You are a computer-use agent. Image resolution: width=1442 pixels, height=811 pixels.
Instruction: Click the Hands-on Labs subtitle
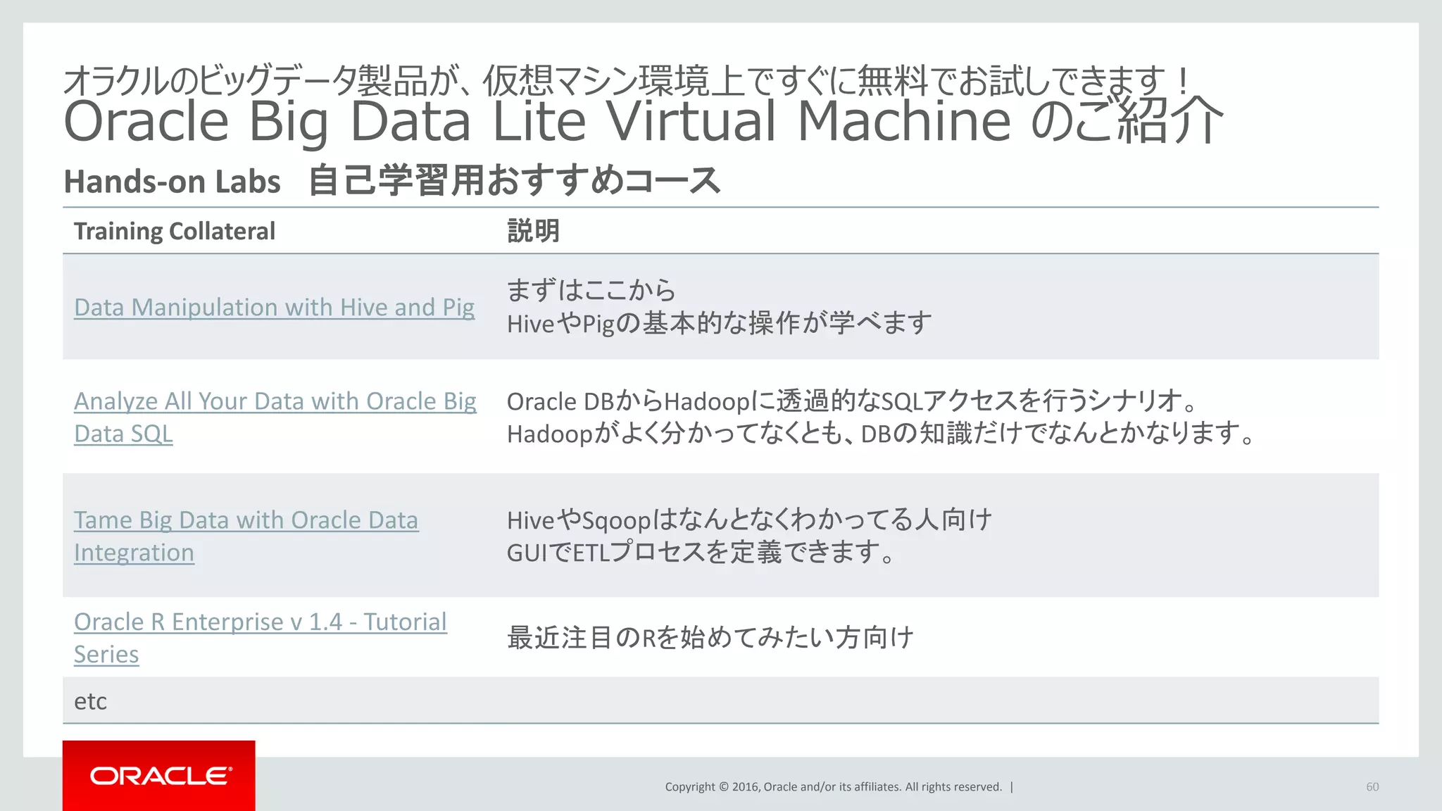click(391, 181)
